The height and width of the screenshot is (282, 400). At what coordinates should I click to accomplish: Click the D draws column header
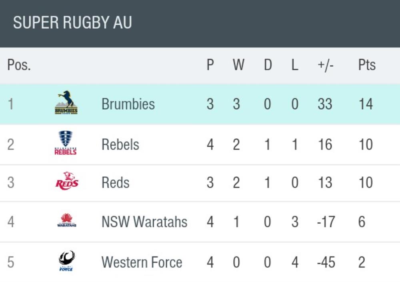coord(268,65)
